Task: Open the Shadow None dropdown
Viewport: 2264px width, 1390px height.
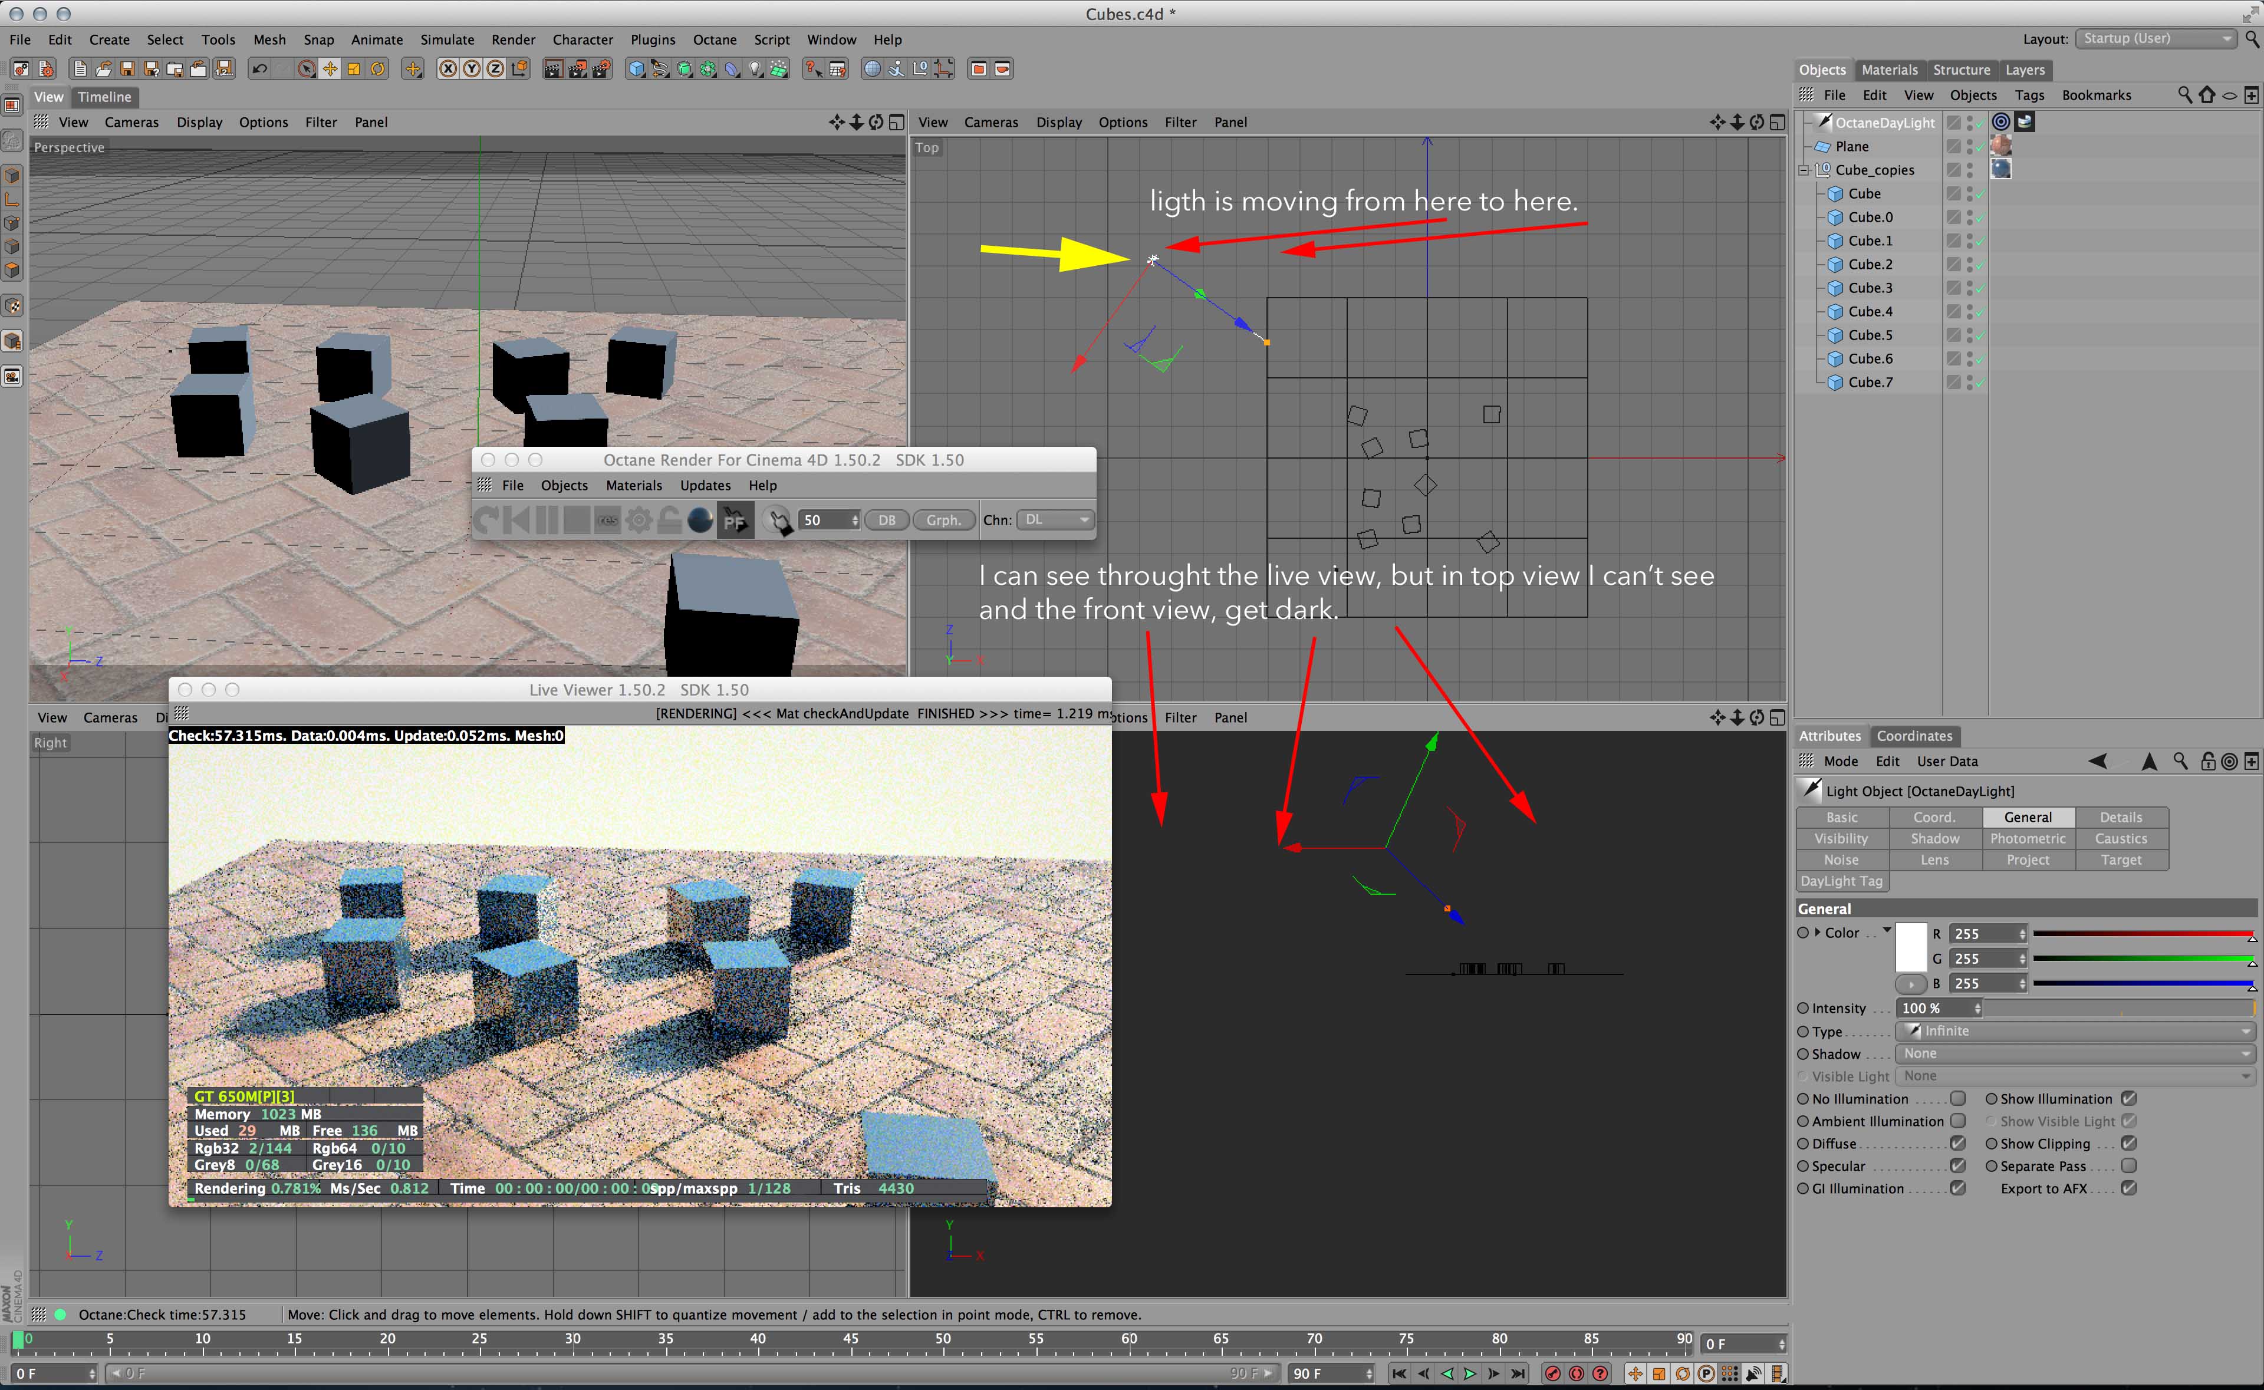Action: coord(2075,1053)
